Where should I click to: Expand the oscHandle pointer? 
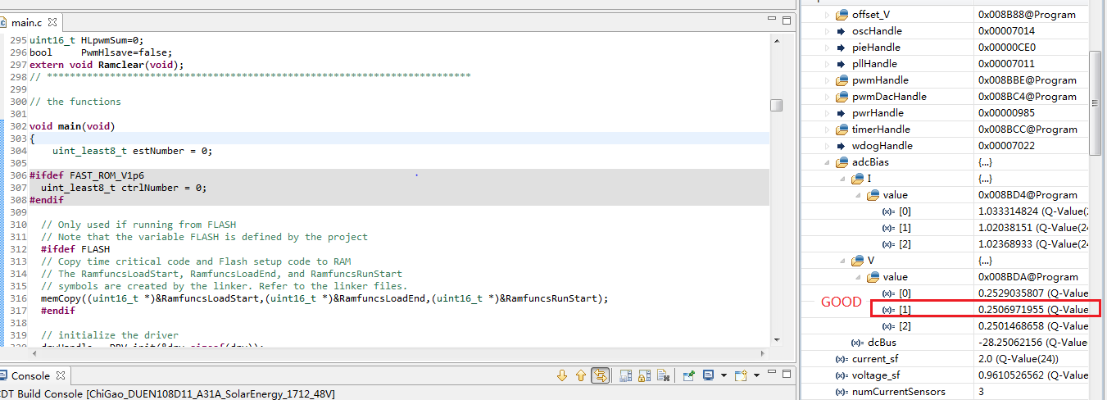[826, 31]
